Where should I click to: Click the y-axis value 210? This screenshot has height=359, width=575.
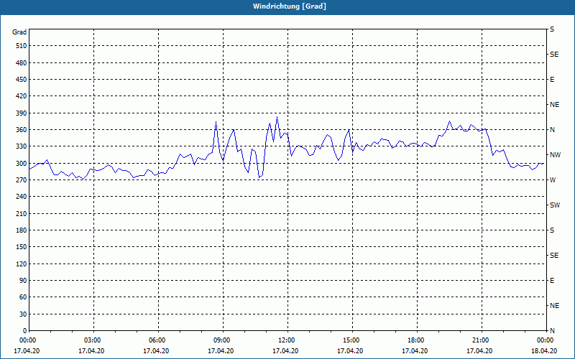(x=22, y=213)
